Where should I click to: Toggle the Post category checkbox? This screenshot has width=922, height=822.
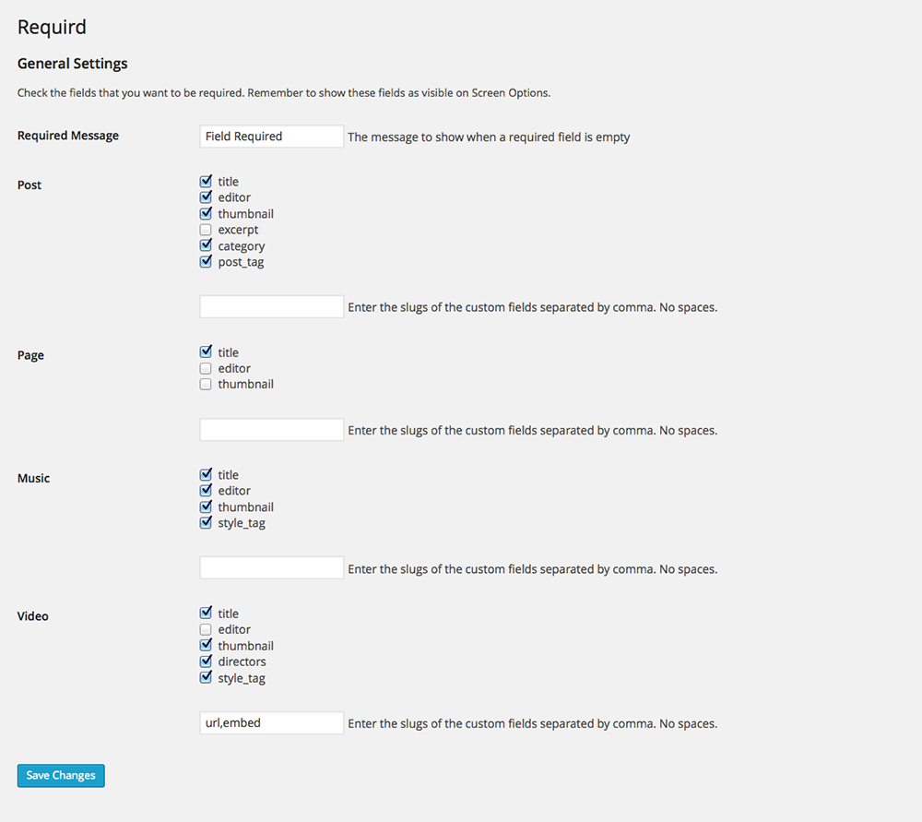point(206,245)
